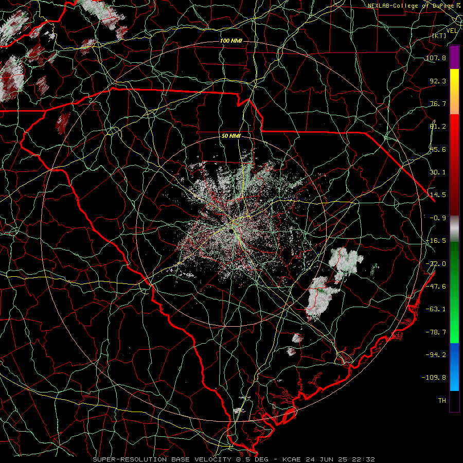Viewport: 463px width, 463px height.
Task: Click the 30.1 velocity scale value
Action: tap(438, 172)
